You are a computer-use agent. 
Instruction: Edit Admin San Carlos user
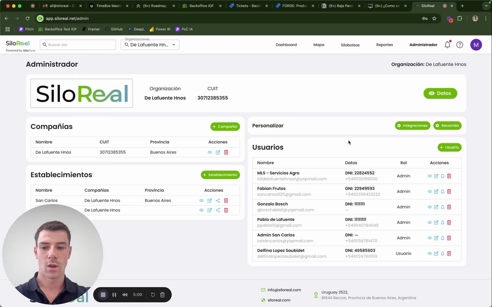click(x=436, y=238)
